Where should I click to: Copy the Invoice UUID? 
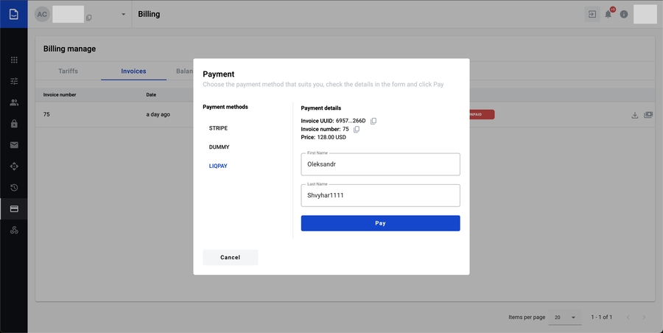coord(373,121)
